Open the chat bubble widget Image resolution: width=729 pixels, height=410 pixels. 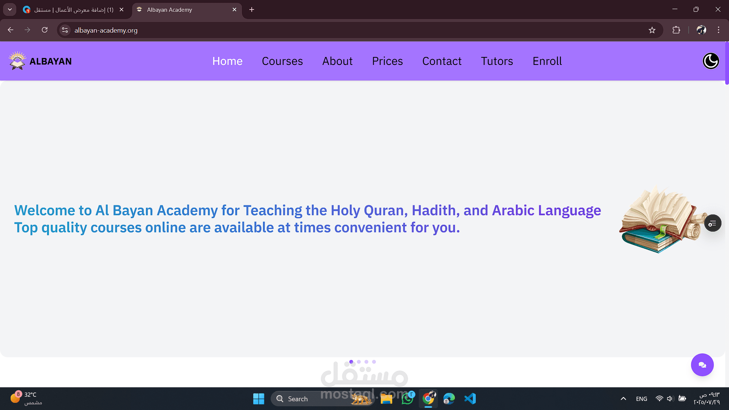click(702, 365)
